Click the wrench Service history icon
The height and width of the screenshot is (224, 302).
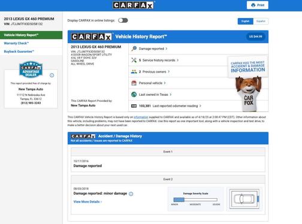click(134, 60)
